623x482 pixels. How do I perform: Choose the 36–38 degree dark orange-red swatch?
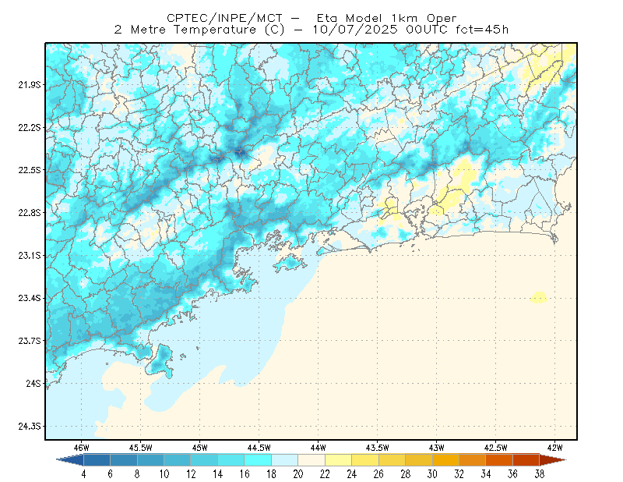pyautogui.click(x=526, y=459)
